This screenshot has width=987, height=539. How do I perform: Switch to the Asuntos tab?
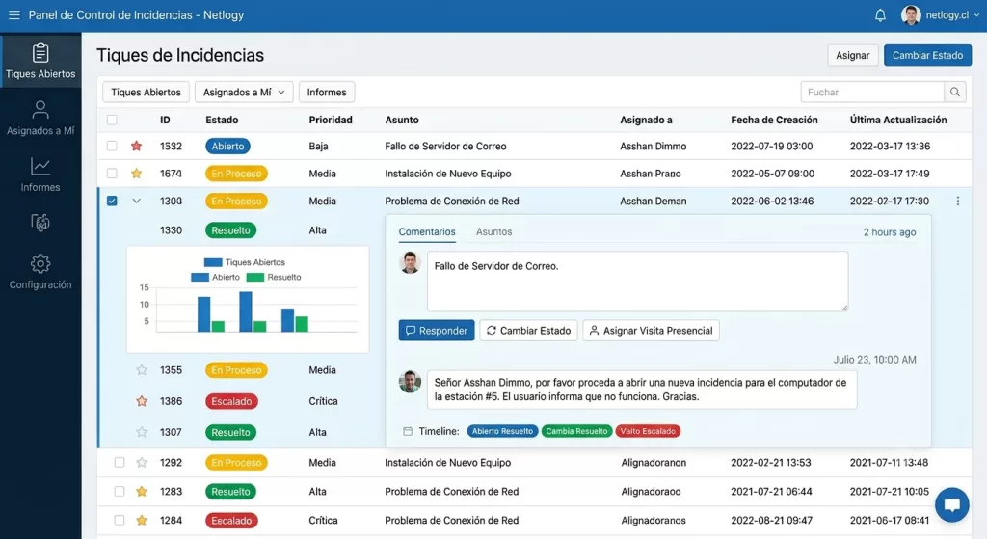click(x=494, y=231)
